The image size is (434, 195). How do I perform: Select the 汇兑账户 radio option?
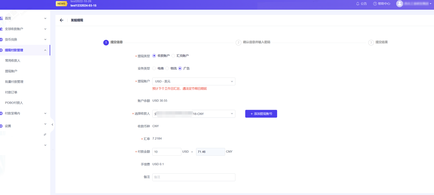[173, 56]
